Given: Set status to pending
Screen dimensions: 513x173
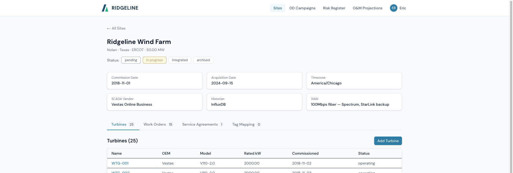Looking at the screenshot, I should (131, 60).
